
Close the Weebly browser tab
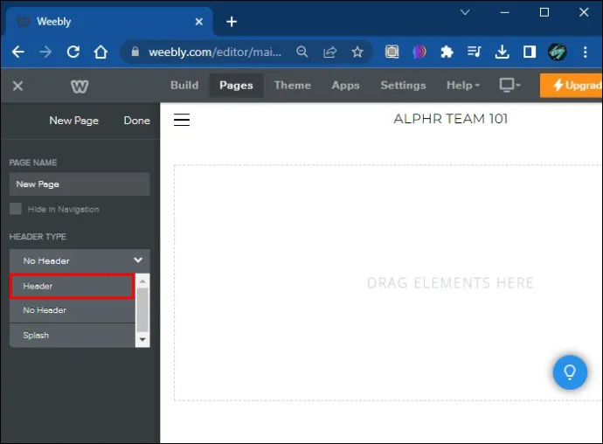tap(199, 22)
